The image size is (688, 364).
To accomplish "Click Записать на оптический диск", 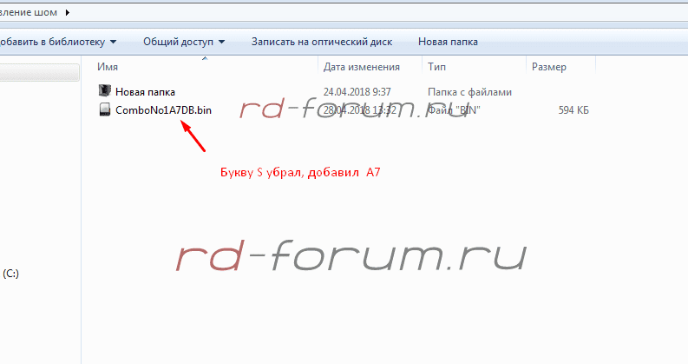I will point(322,41).
